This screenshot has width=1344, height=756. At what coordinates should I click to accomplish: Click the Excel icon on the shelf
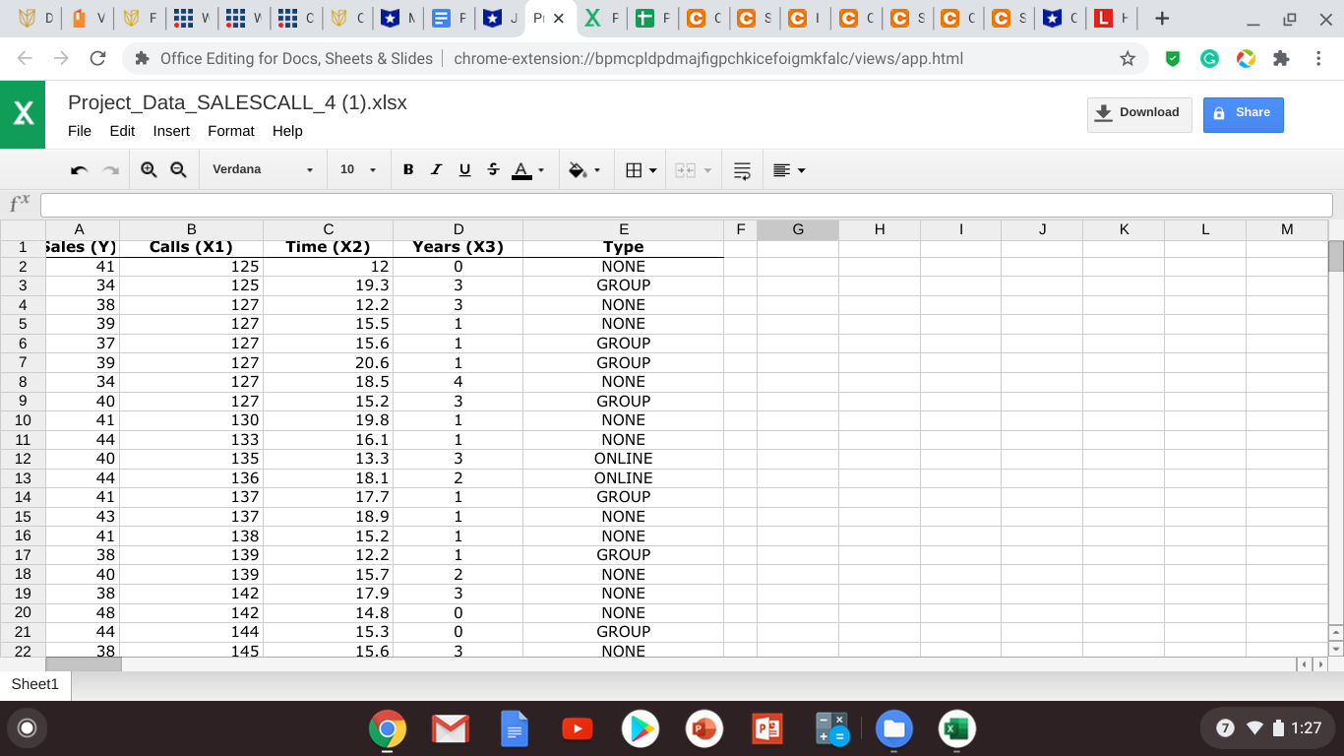click(956, 728)
